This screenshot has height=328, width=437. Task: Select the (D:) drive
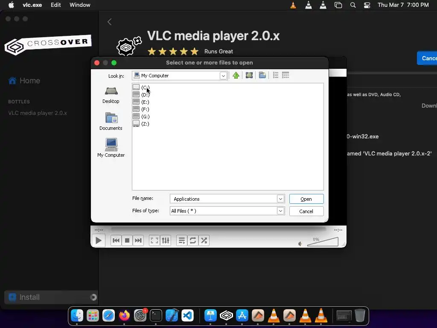[141, 94]
